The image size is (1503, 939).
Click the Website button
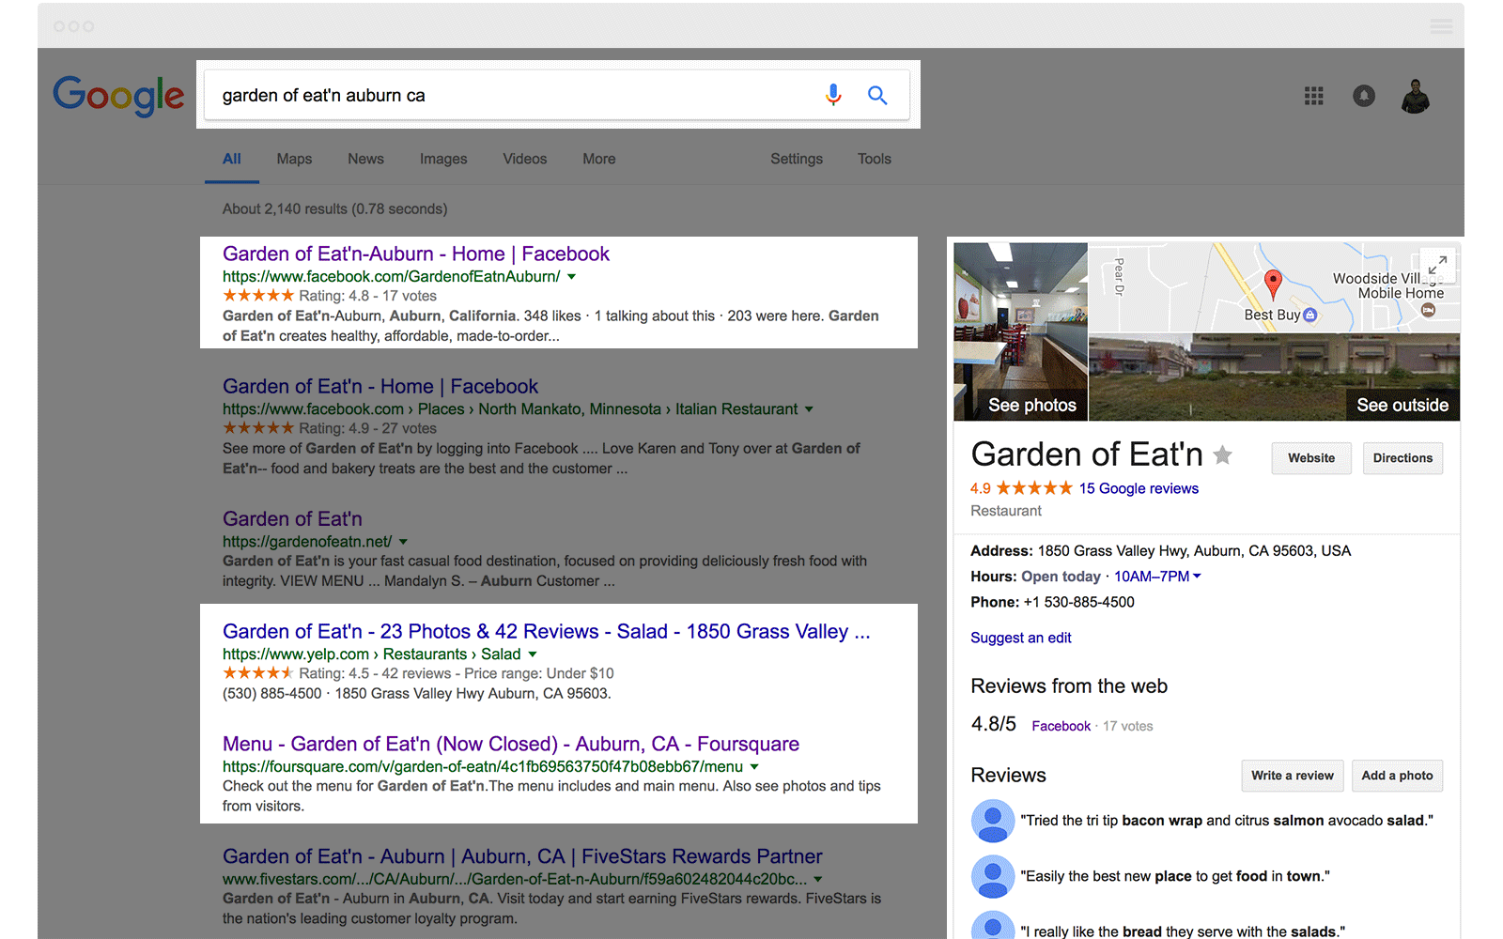(x=1311, y=458)
